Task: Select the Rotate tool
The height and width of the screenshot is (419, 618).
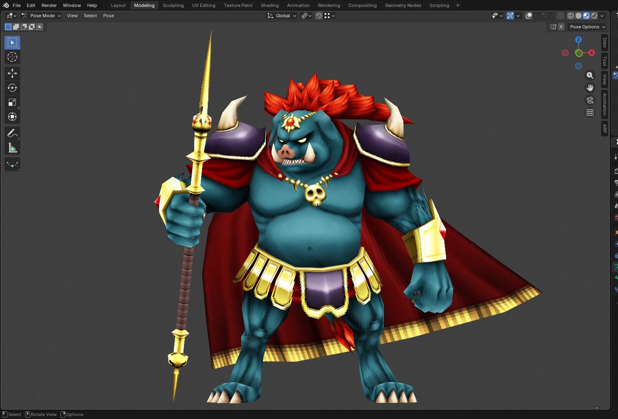Action: click(12, 88)
